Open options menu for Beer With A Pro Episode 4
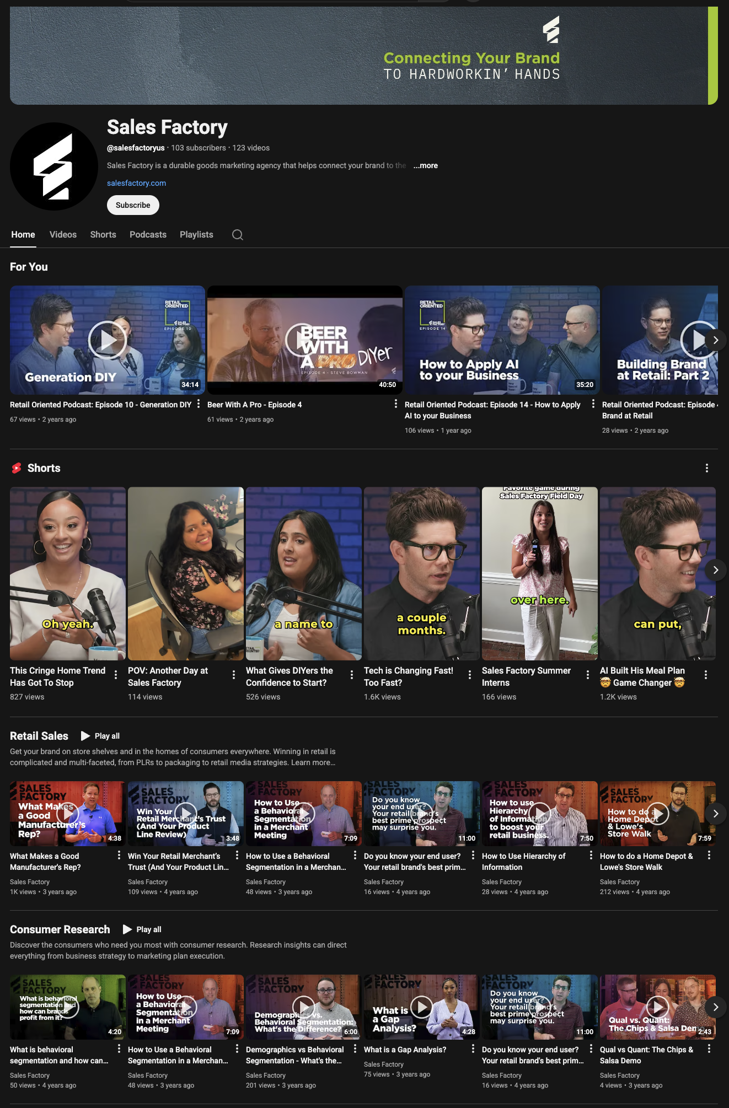The image size is (729, 1108). click(x=396, y=404)
